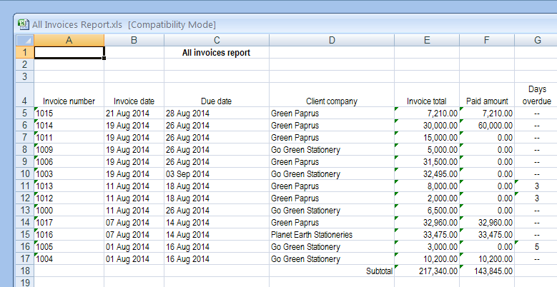Click invoice total 8,000.00 cell

pos(427,186)
